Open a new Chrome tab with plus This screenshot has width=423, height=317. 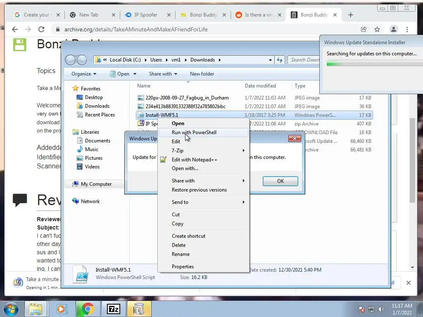(350, 15)
